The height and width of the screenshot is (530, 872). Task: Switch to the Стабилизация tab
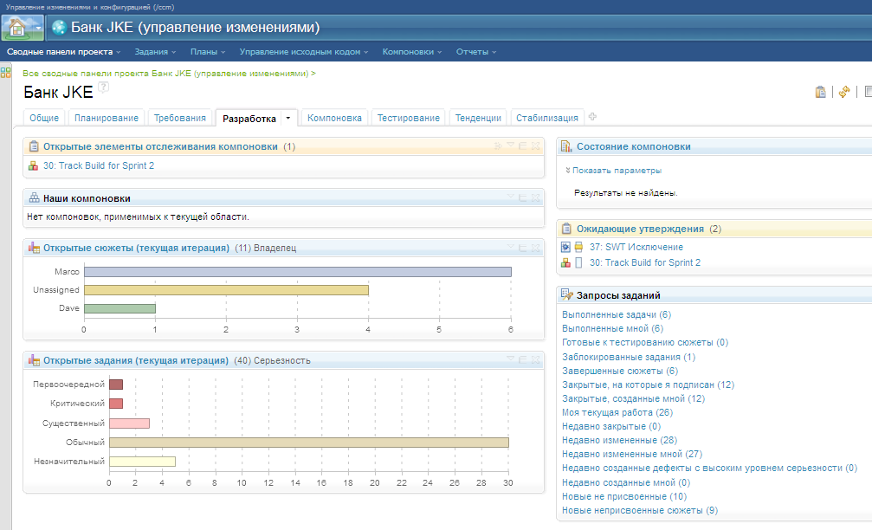click(546, 118)
